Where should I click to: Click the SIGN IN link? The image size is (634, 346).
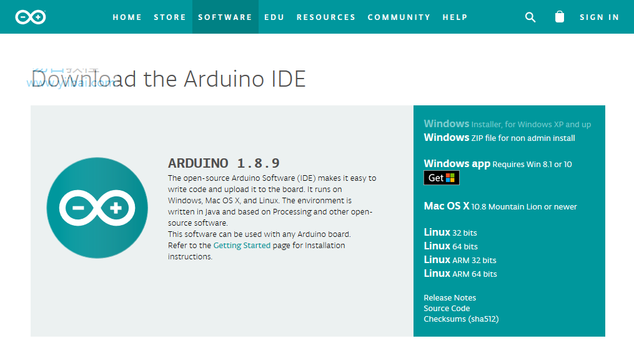[x=600, y=17]
